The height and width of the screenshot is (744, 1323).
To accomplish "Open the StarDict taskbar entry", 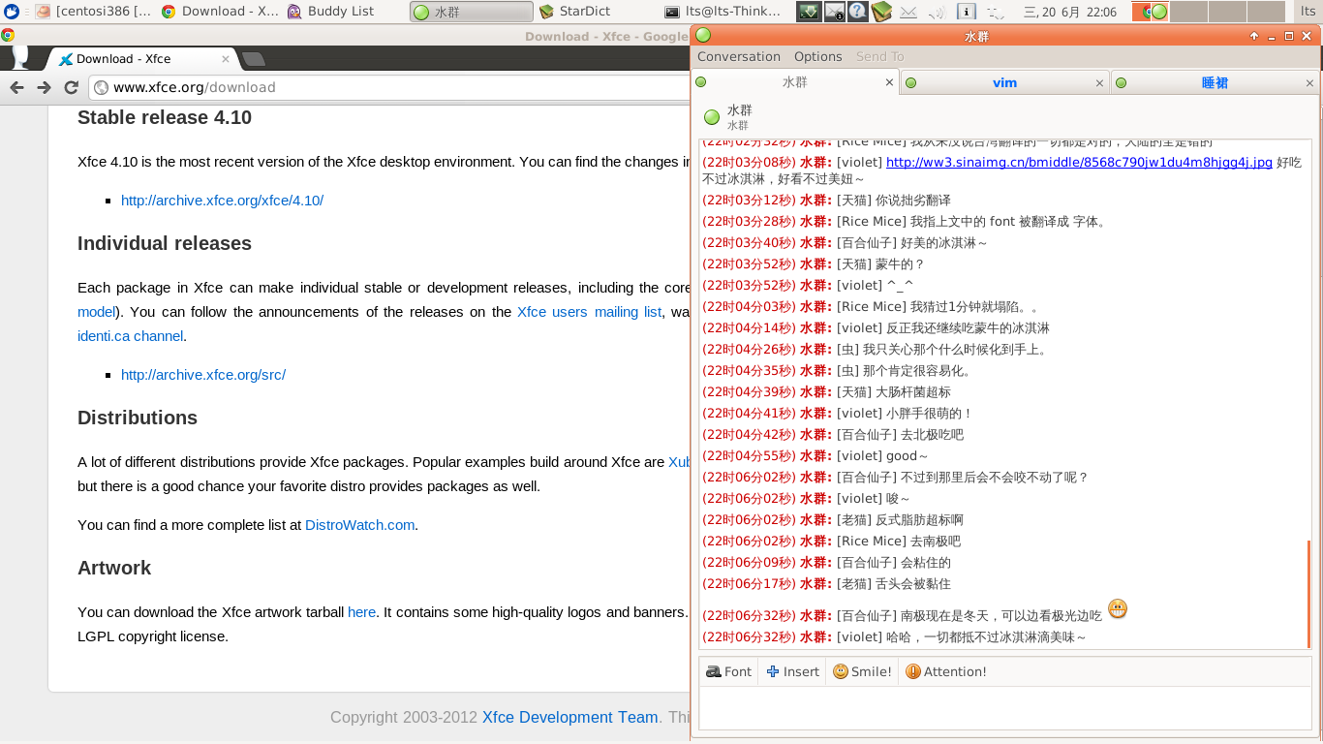I will (598, 12).
